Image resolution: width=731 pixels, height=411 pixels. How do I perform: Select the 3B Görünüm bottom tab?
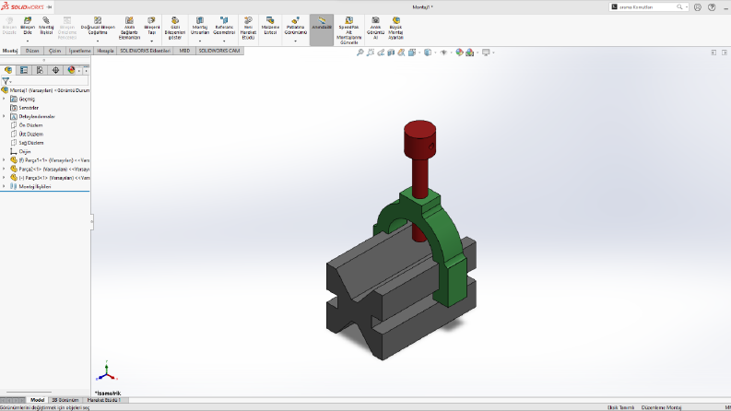[x=65, y=400]
